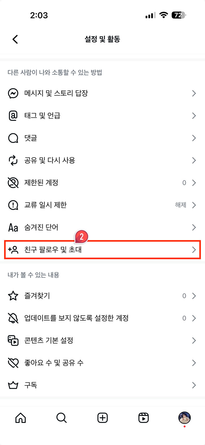Select 업데이트를 보지 않도록 설정한 계정 row
Screen dimensions: 205x445
click(102, 318)
